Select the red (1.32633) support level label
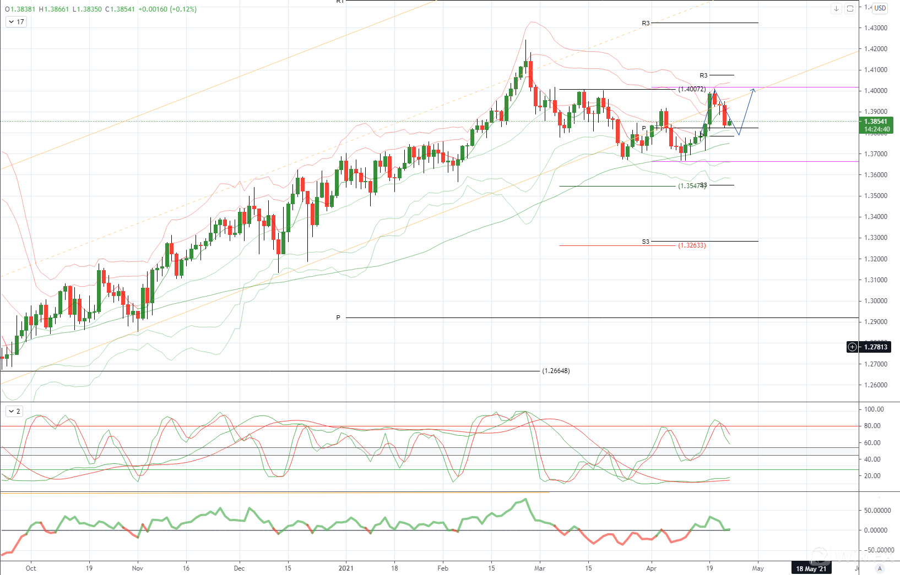 (x=692, y=245)
